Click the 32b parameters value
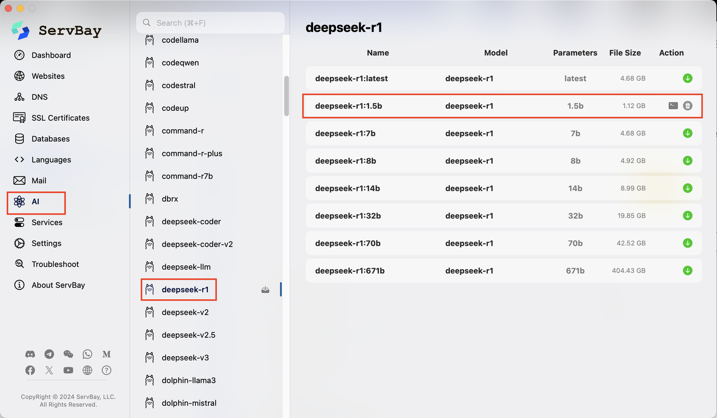The image size is (717, 418). click(575, 216)
